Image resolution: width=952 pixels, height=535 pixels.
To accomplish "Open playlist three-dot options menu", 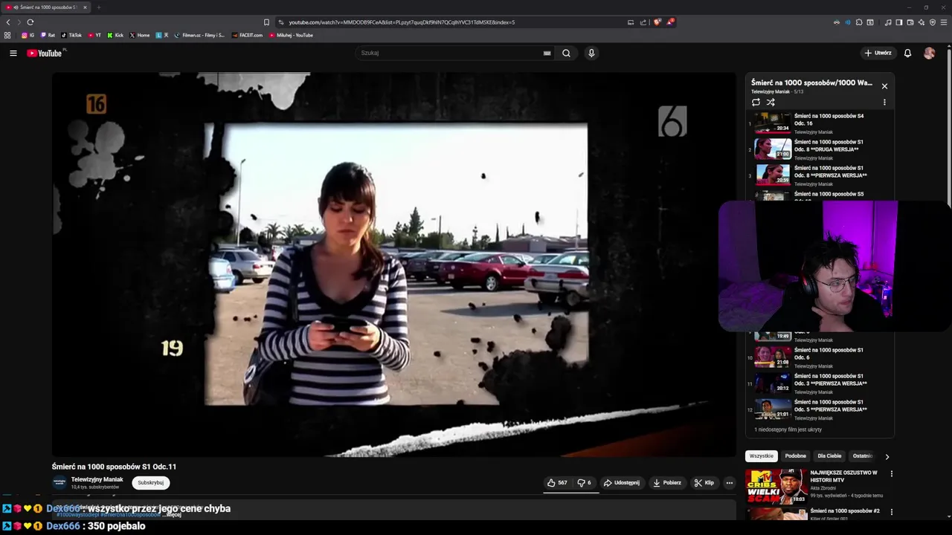I will point(884,103).
